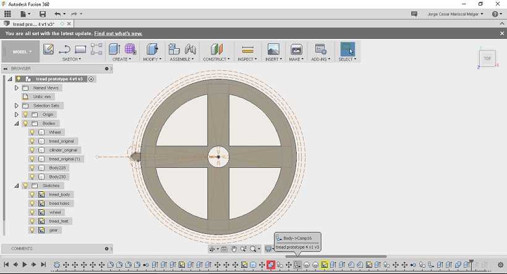507x274 pixels.
Task: Open the MODIFY menu
Action: (152, 59)
